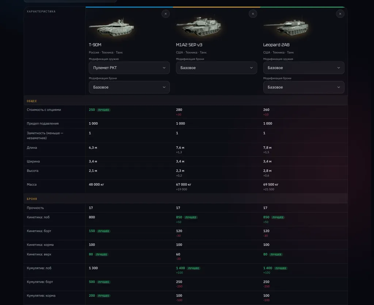Open T-90M armor modification dropdown

pyautogui.click(x=129, y=87)
